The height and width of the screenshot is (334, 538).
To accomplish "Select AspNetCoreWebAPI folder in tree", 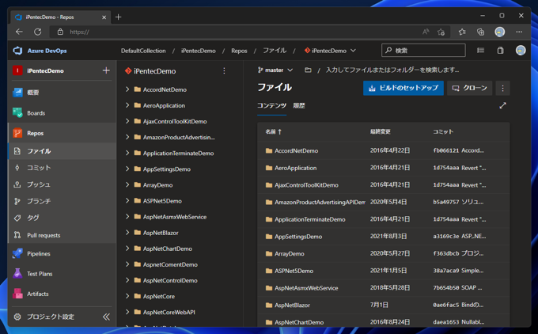I will tap(169, 312).
